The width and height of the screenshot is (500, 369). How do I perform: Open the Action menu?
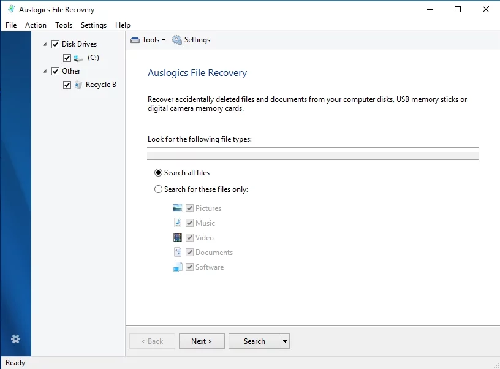point(36,25)
